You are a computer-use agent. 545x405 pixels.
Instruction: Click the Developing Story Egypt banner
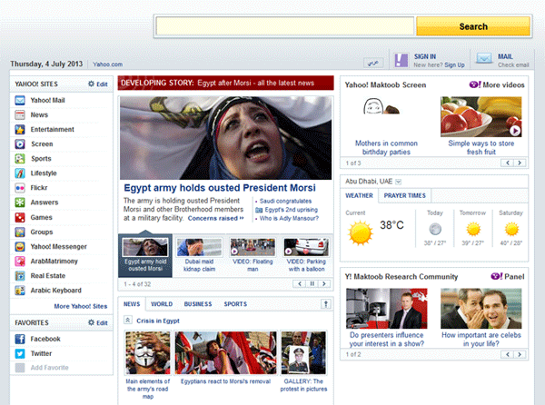pos(225,83)
